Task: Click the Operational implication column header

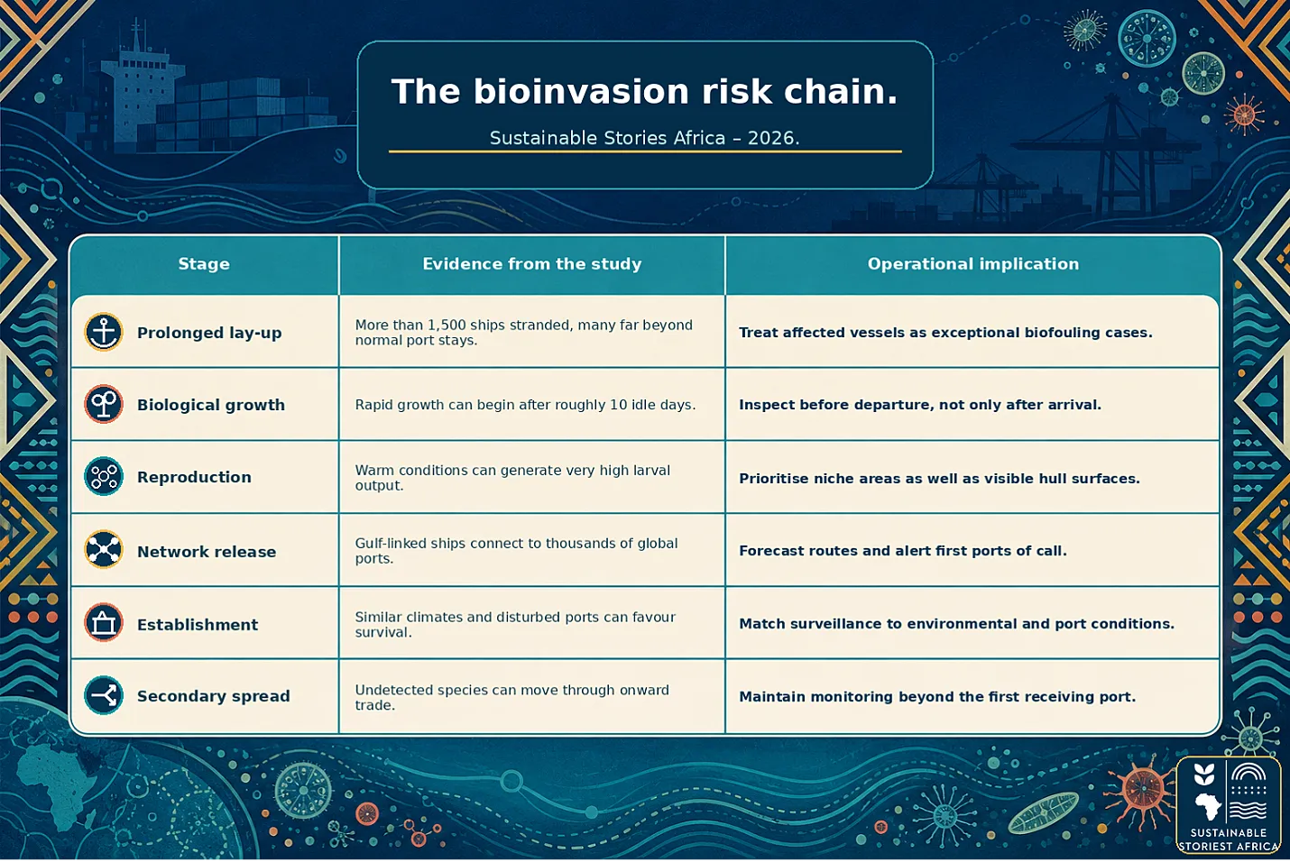Action: tap(973, 264)
